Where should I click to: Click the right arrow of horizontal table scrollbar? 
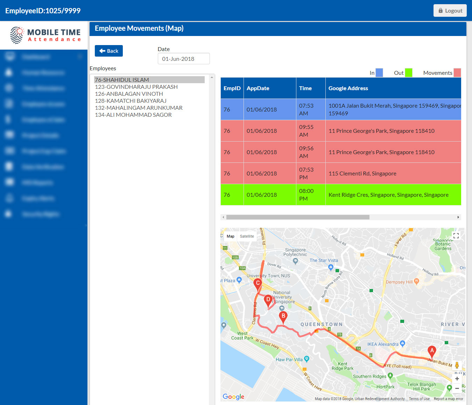(x=458, y=217)
